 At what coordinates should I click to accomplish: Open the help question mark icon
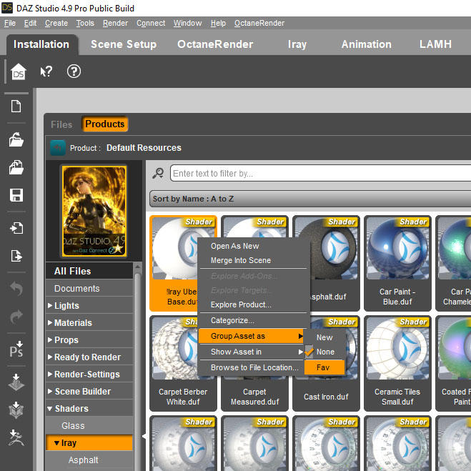tap(74, 71)
